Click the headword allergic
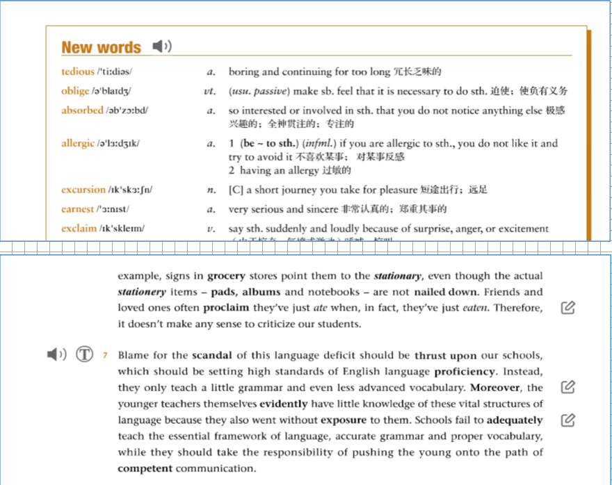This screenshot has height=485, width=612. pyautogui.click(x=77, y=143)
